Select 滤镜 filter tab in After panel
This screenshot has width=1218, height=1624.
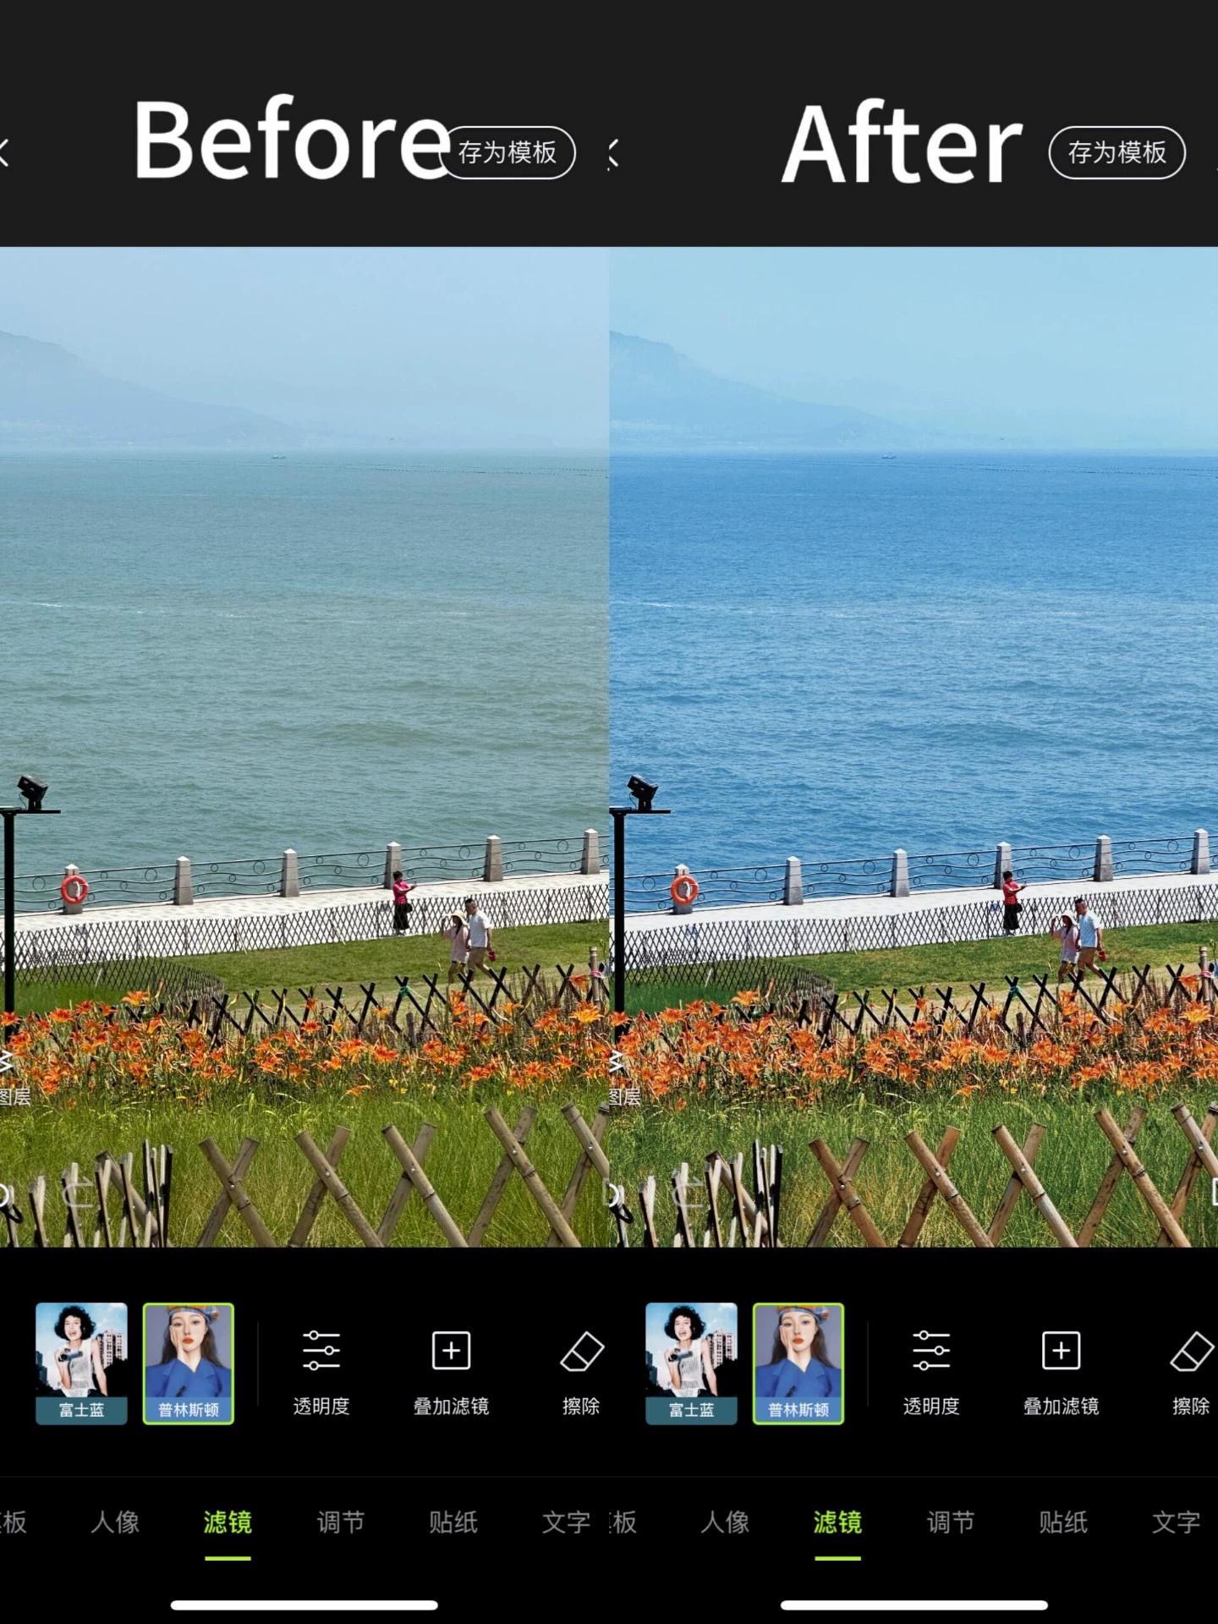837,1522
